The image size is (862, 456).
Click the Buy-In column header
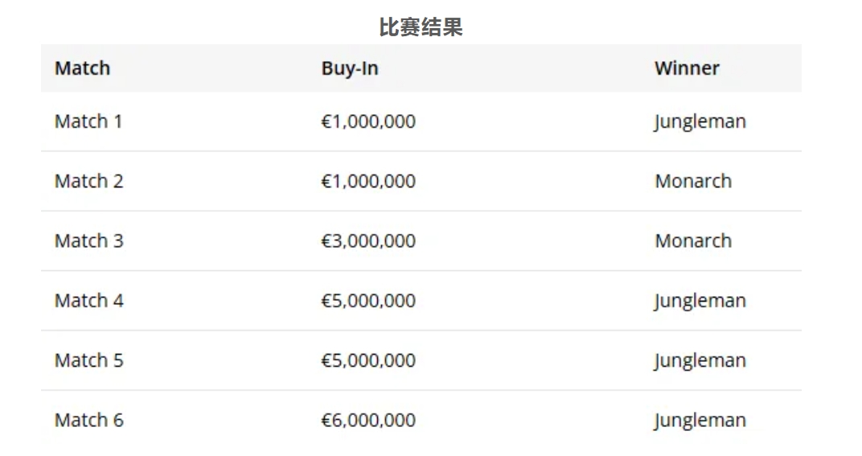point(349,68)
